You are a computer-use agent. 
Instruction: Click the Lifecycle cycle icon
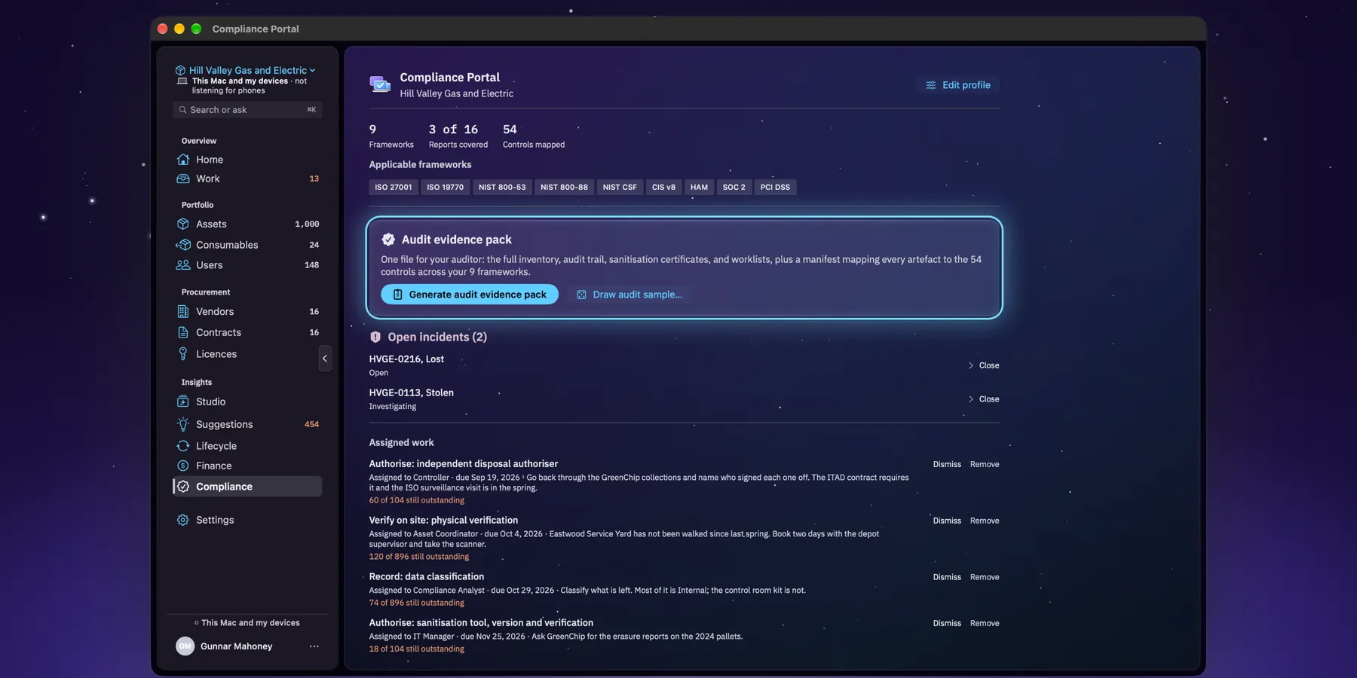[182, 446]
